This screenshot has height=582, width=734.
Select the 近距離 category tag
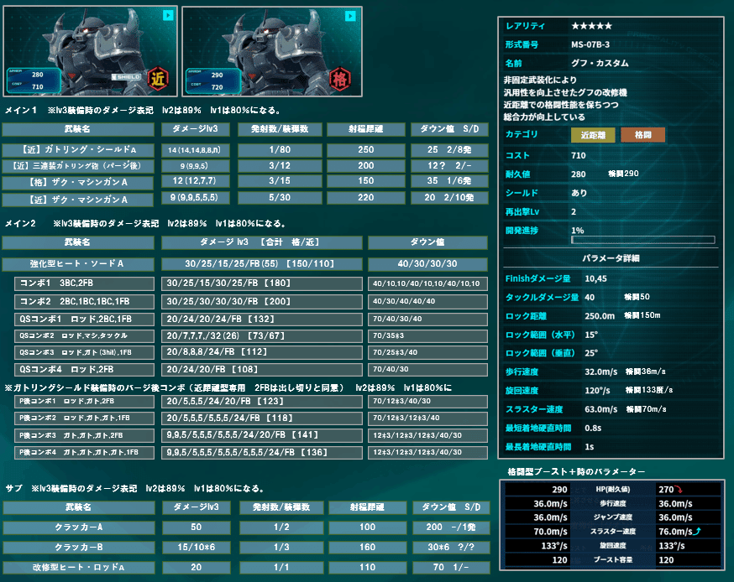pos(593,135)
